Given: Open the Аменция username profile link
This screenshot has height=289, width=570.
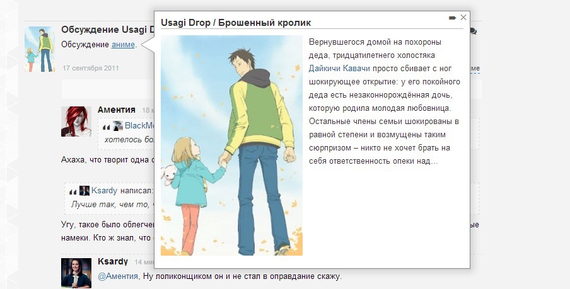Looking at the screenshot, I should pos(117,110).
